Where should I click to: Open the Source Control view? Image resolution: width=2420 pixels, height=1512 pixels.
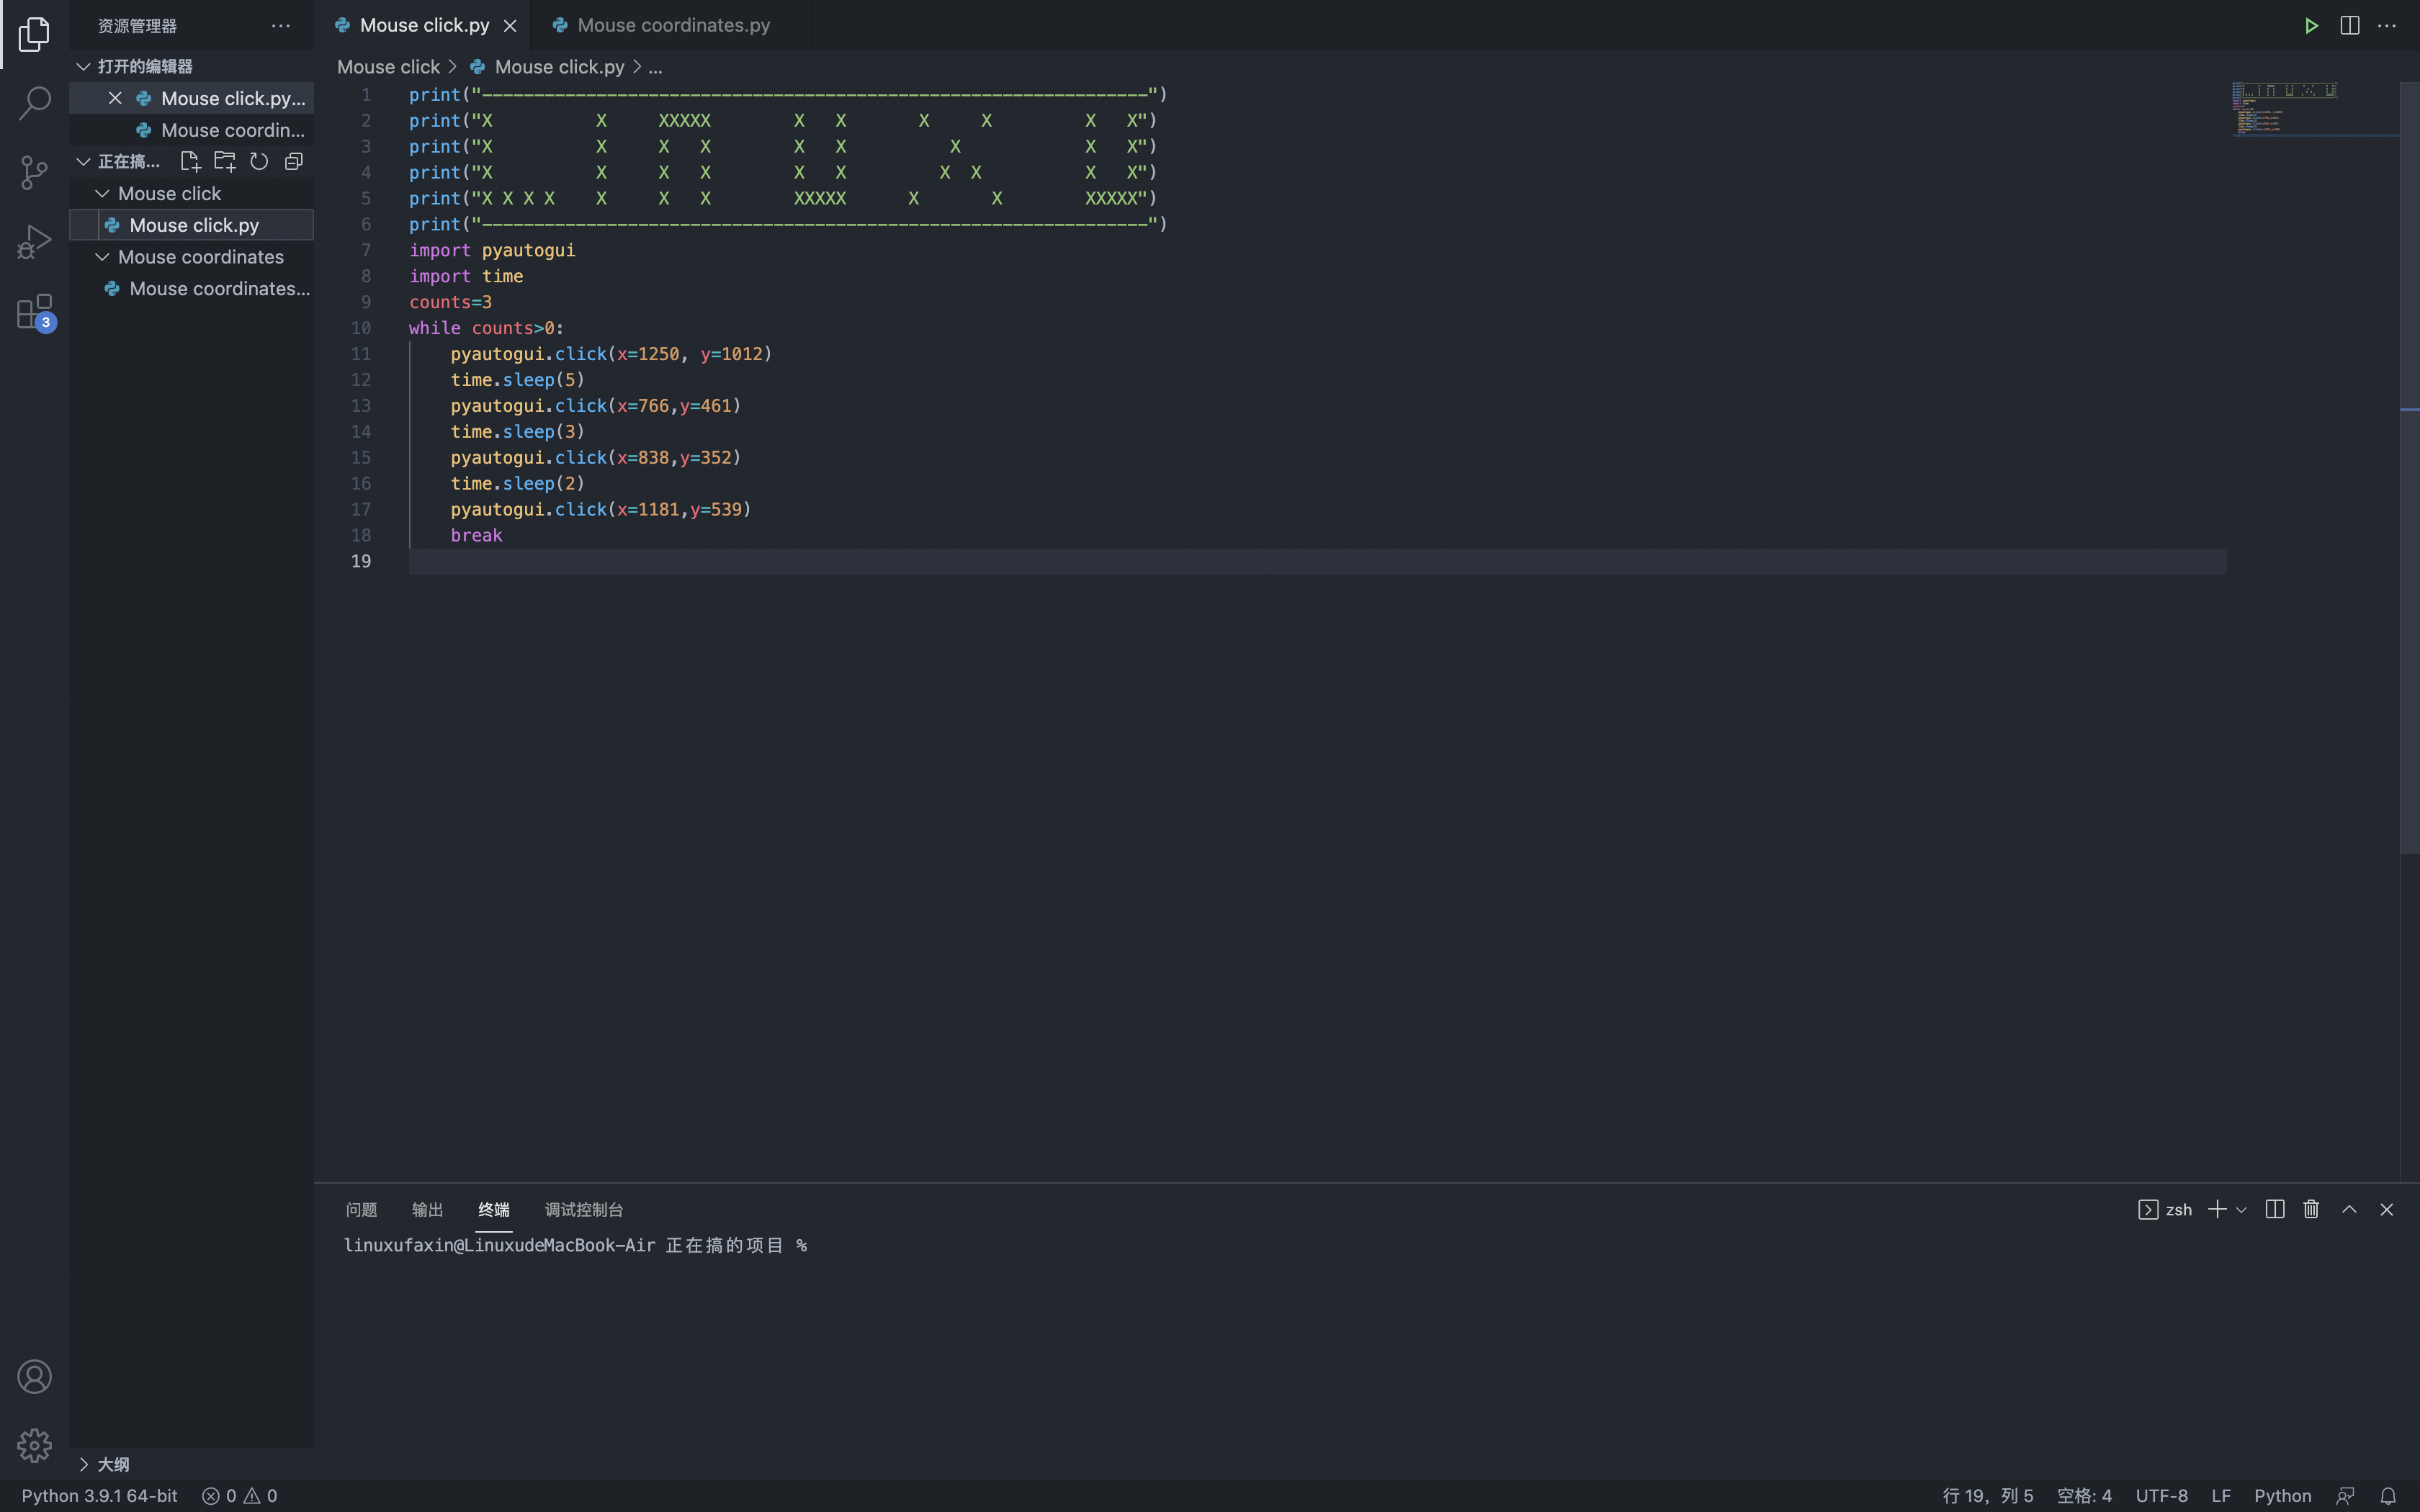(35, 172)
